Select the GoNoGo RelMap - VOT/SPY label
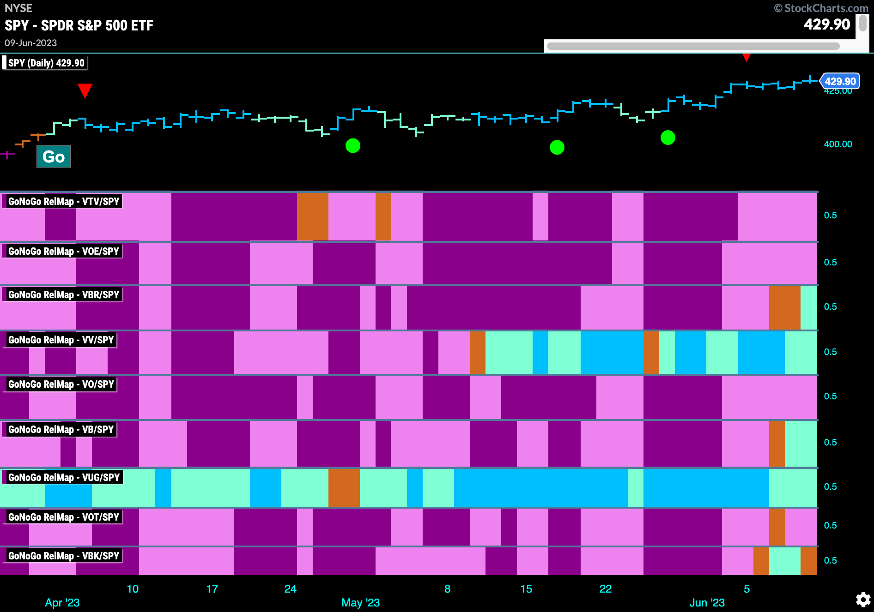This screenshot has height=612, width=874. point(62,517)
